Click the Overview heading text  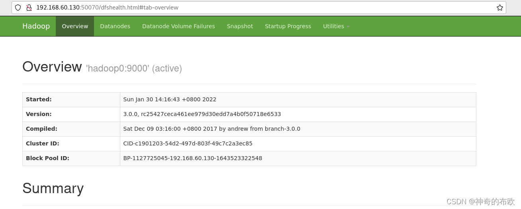[x=52, y=66]
